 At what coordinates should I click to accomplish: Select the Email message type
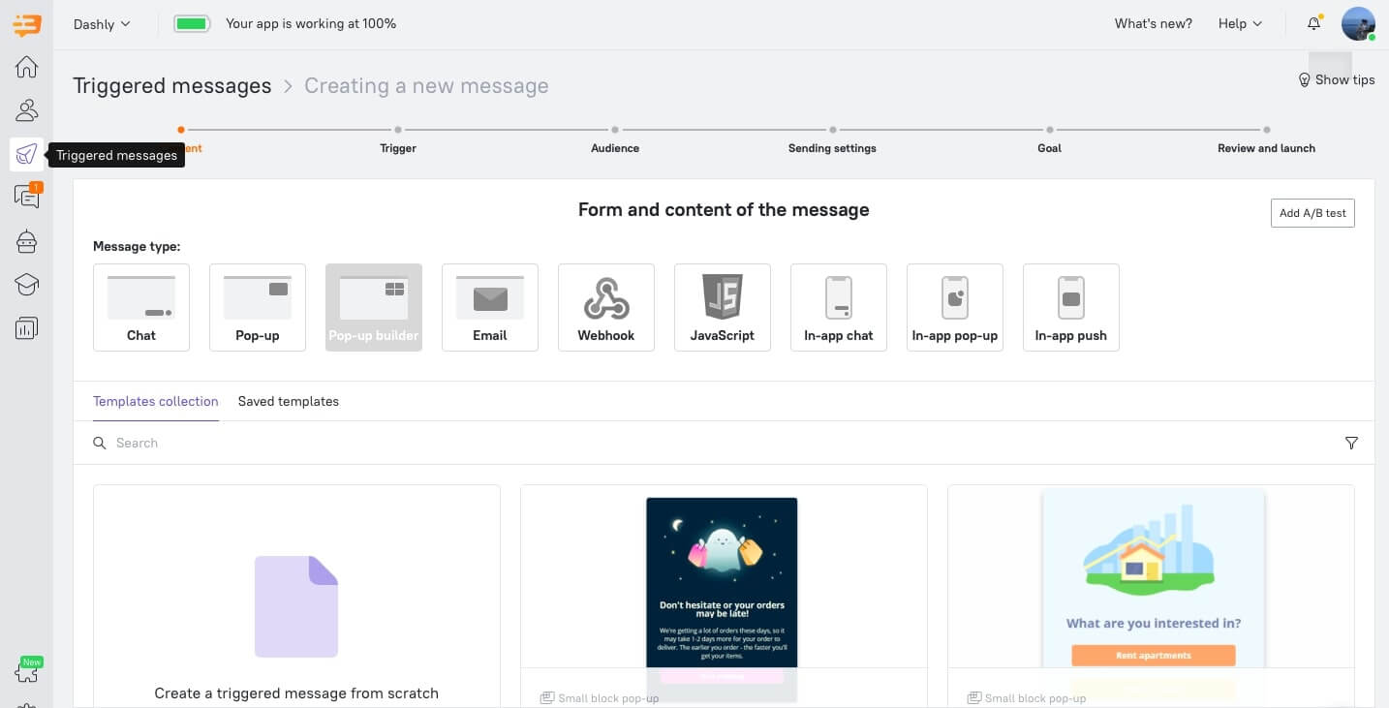click(490, 307)
